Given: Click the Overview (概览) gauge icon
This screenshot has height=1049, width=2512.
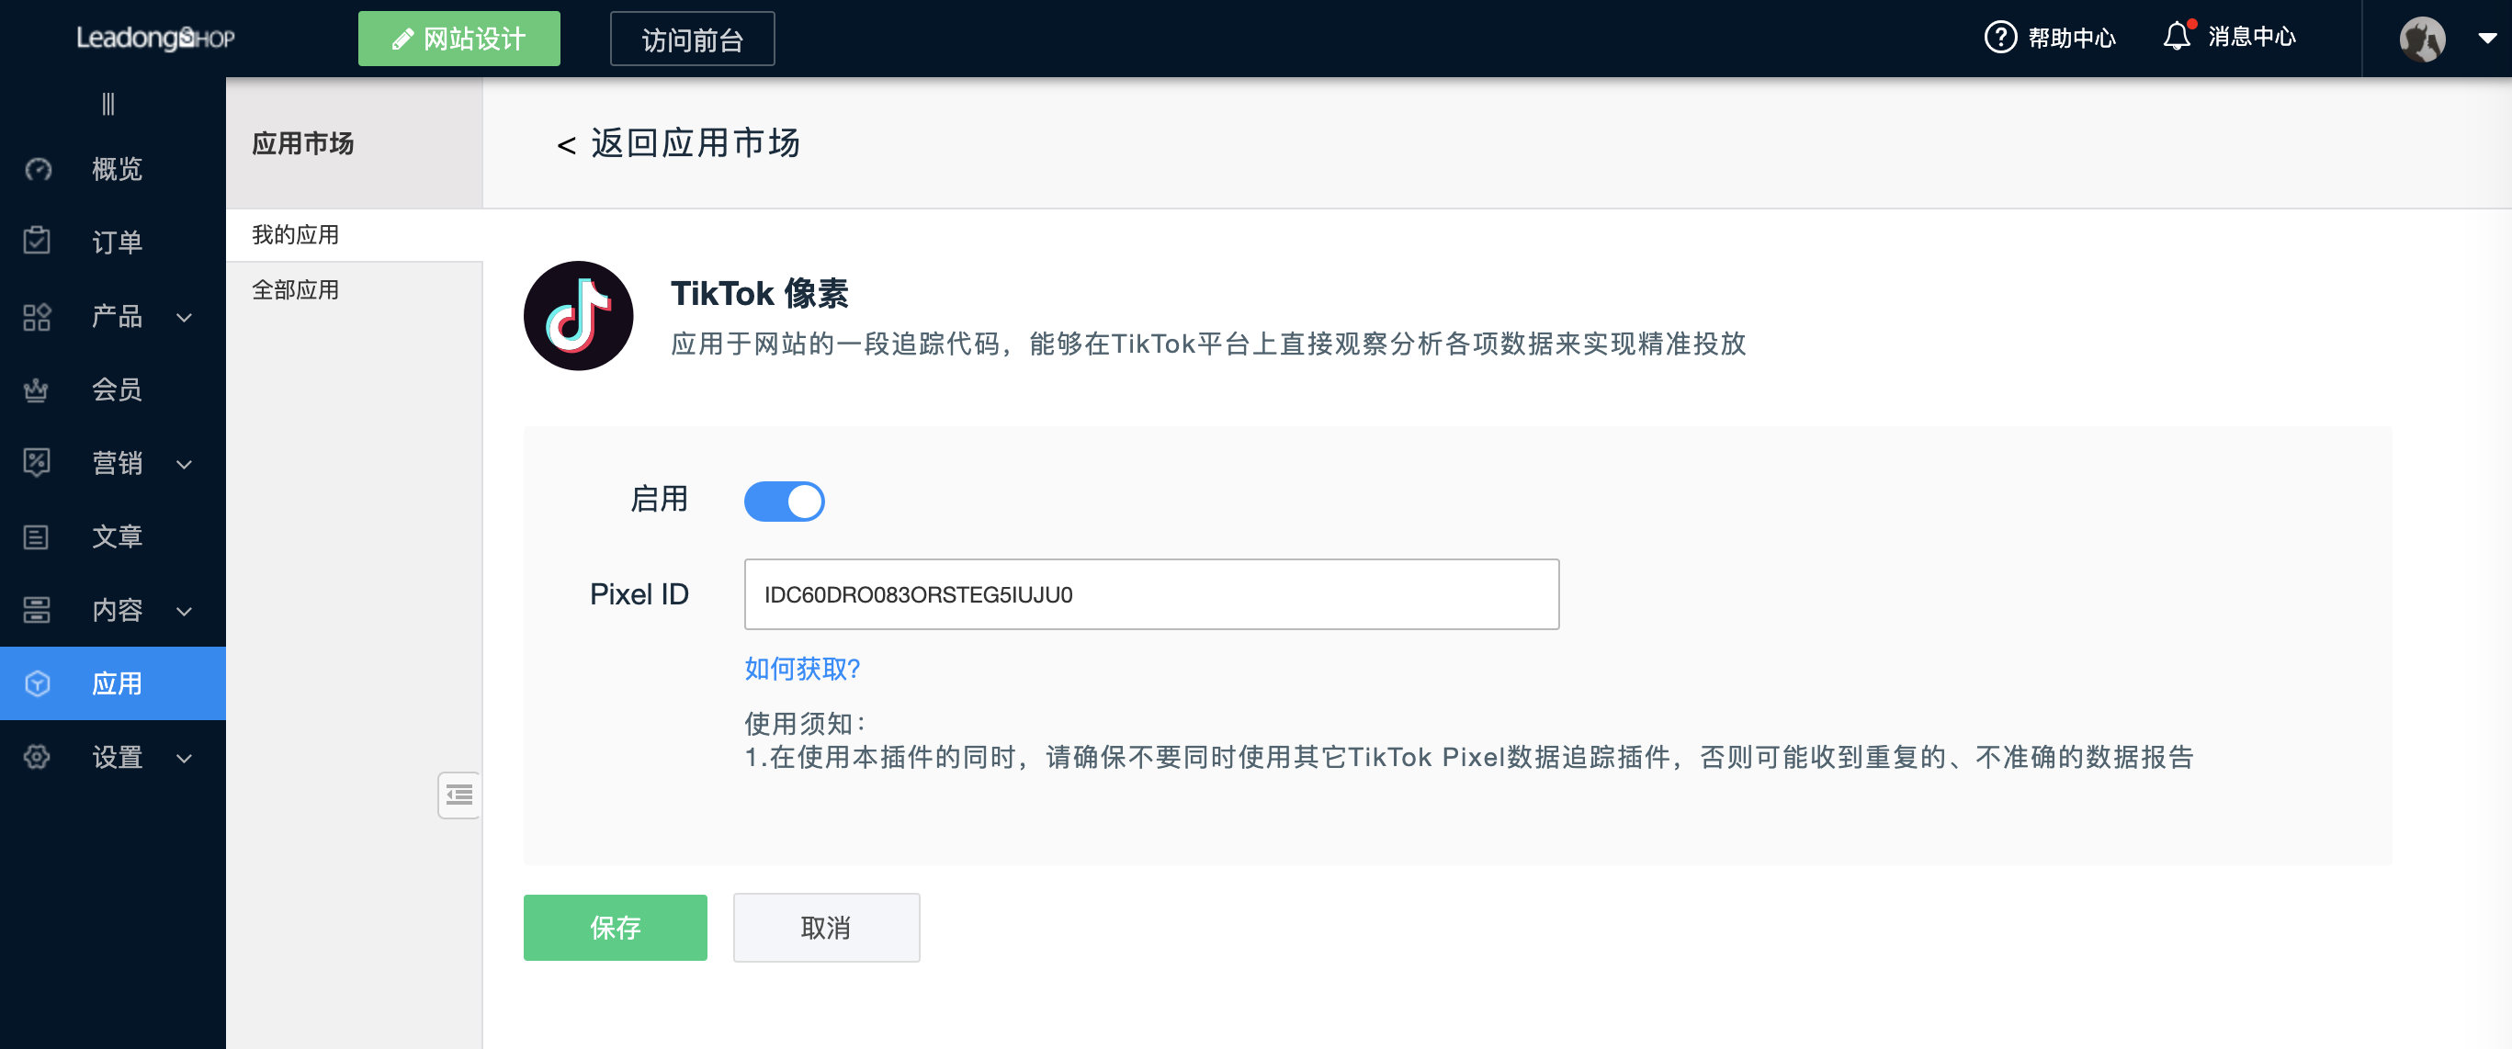Looking at the screenshot, I should pos(37,170).
